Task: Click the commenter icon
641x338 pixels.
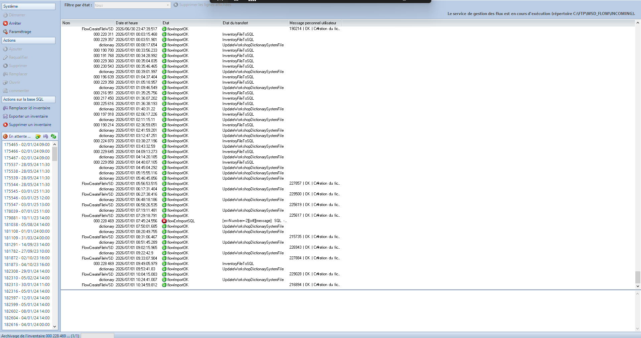Action: tap(5, 91)
